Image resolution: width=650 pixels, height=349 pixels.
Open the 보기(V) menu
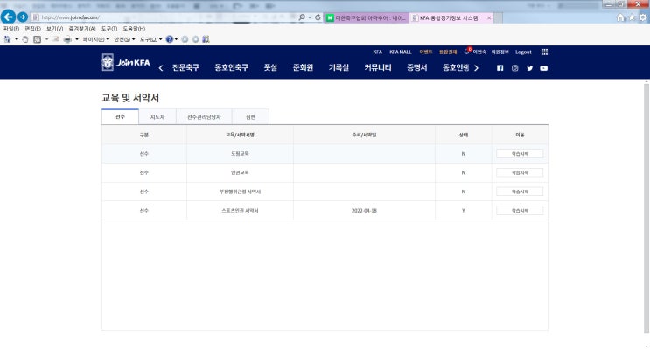pos(54,29)
